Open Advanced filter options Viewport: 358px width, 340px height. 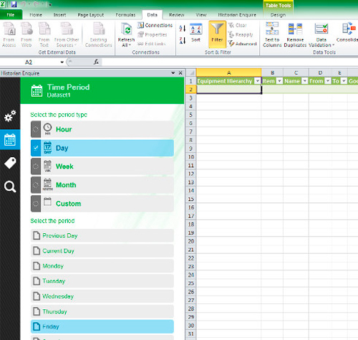tap(243, 44)
